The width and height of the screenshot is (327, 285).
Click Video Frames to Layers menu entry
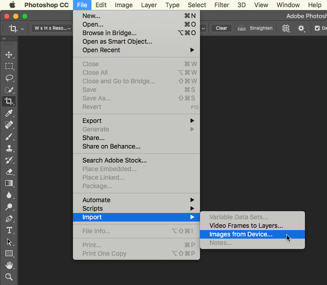pos(246,226)
